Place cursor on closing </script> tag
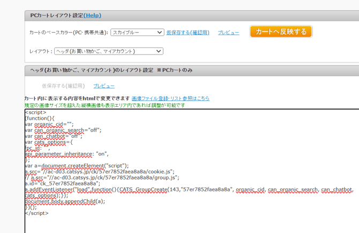This screenshot has width=359, height=233. [36, 213]
